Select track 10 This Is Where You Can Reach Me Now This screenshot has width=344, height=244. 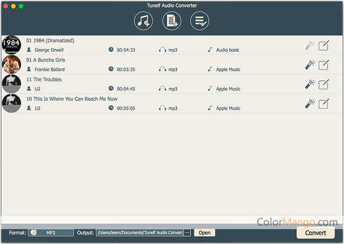click(x=72, y=99)
